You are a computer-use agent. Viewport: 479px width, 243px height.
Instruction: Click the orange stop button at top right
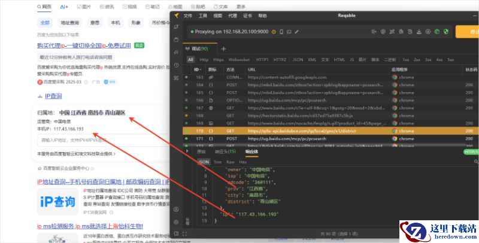pos(466,31)
